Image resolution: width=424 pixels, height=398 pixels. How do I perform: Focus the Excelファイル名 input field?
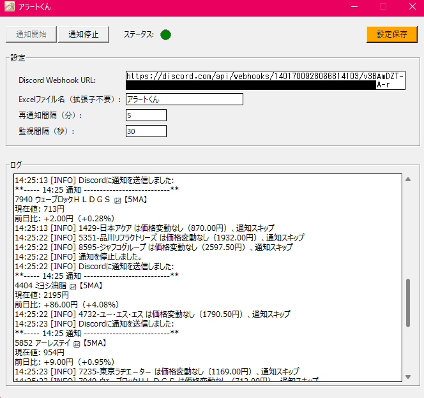185,99
